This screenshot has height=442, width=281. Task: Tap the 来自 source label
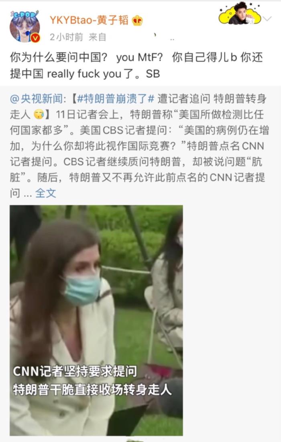pos(97,37)
